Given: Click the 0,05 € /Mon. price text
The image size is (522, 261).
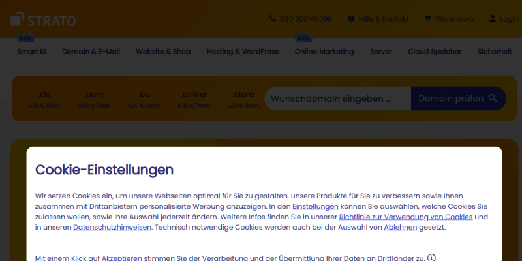Looking at the screenshot, I should [44, 106].
